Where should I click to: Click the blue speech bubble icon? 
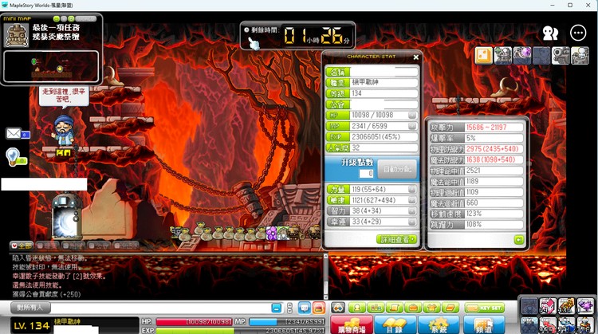(x=305, y=308)
